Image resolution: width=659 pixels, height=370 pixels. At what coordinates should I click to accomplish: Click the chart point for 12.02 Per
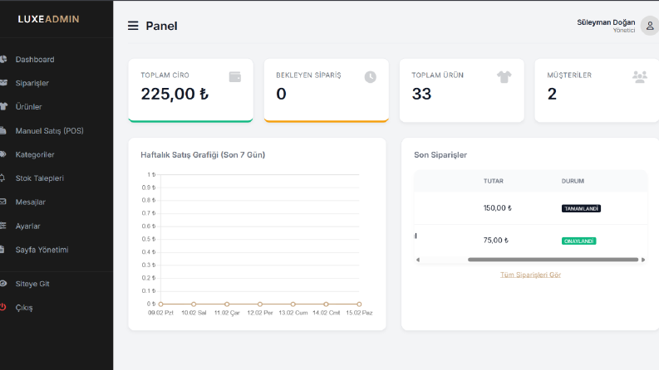[x=260, y=304]
